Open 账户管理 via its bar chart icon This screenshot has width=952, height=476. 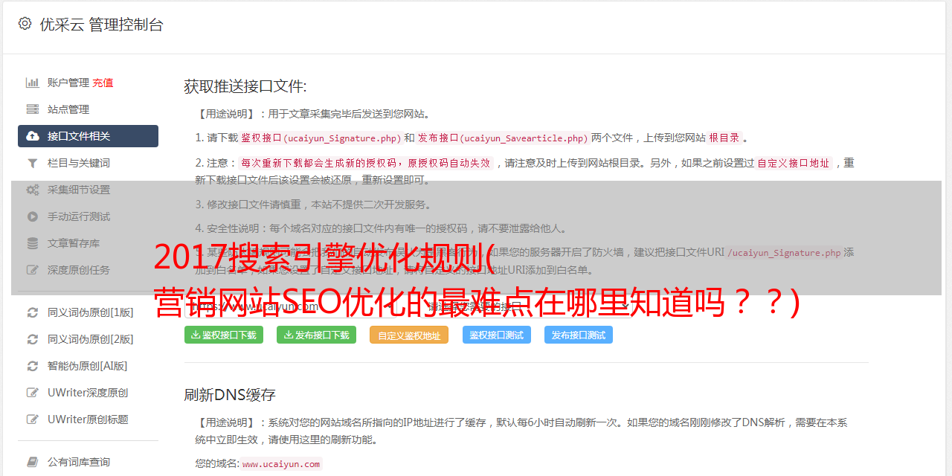click(33, 83)
